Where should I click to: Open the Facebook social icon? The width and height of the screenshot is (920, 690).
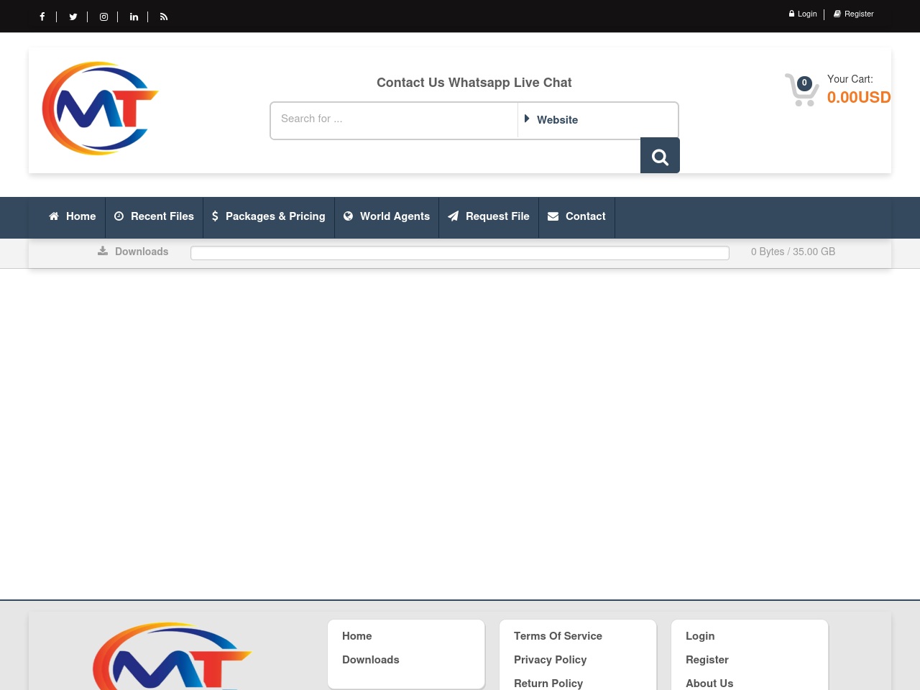click(x=42, y=17)
